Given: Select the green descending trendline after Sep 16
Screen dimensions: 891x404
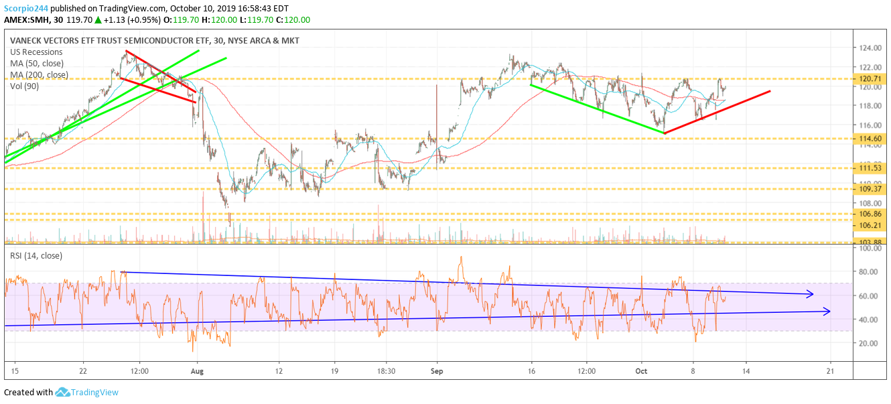Looking at the screenshot, I should point(596,109).
